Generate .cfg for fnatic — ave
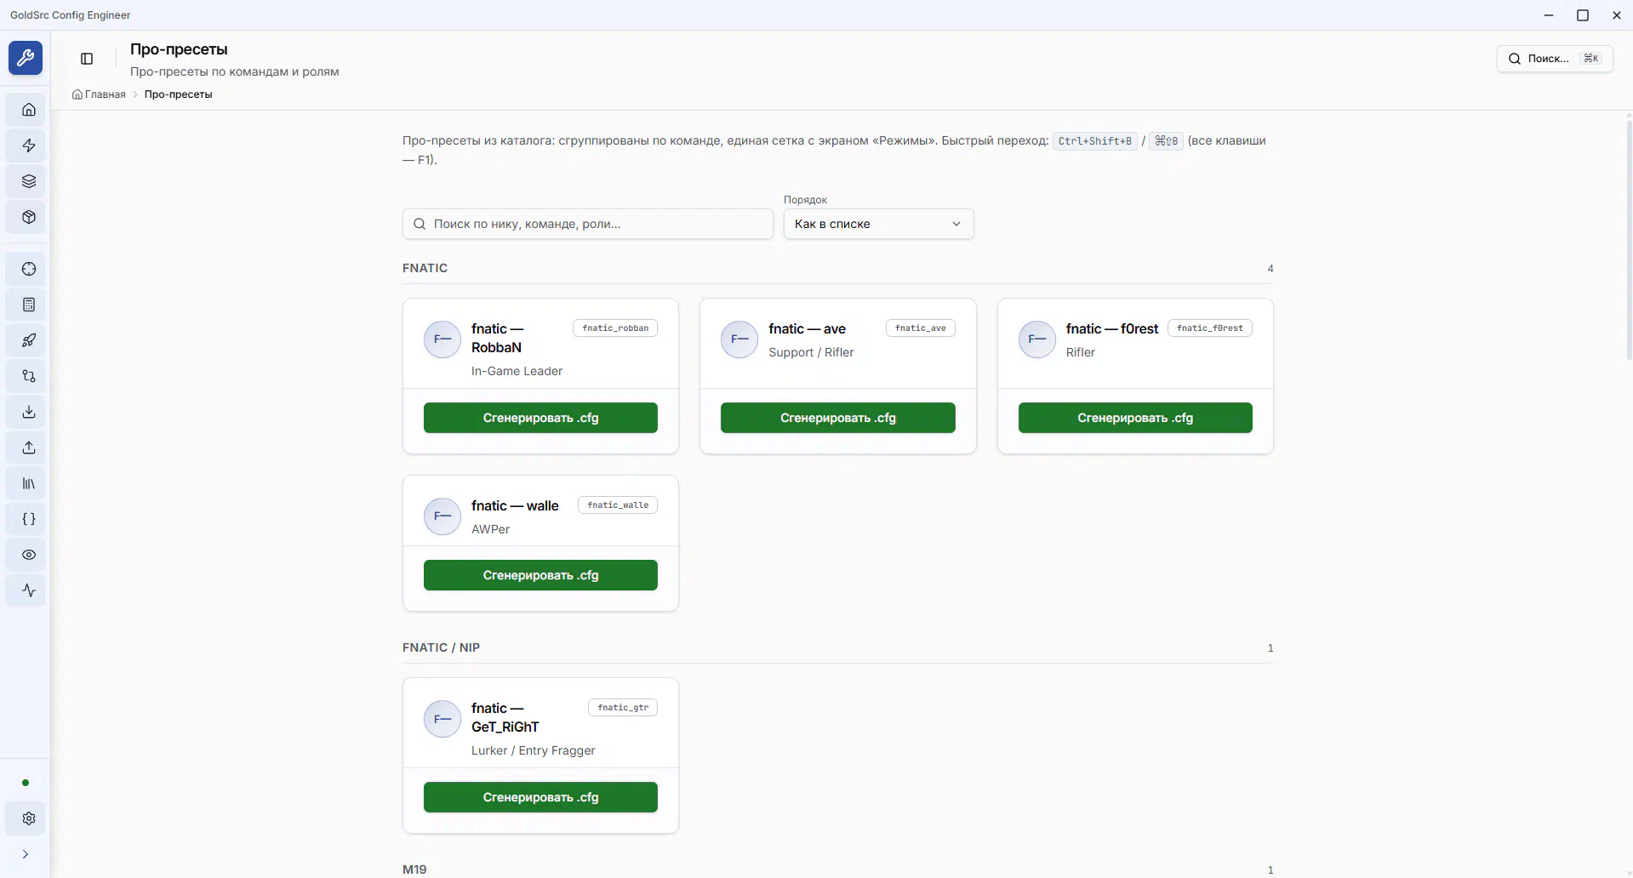The image size is (1633, 878). (838, 418)
